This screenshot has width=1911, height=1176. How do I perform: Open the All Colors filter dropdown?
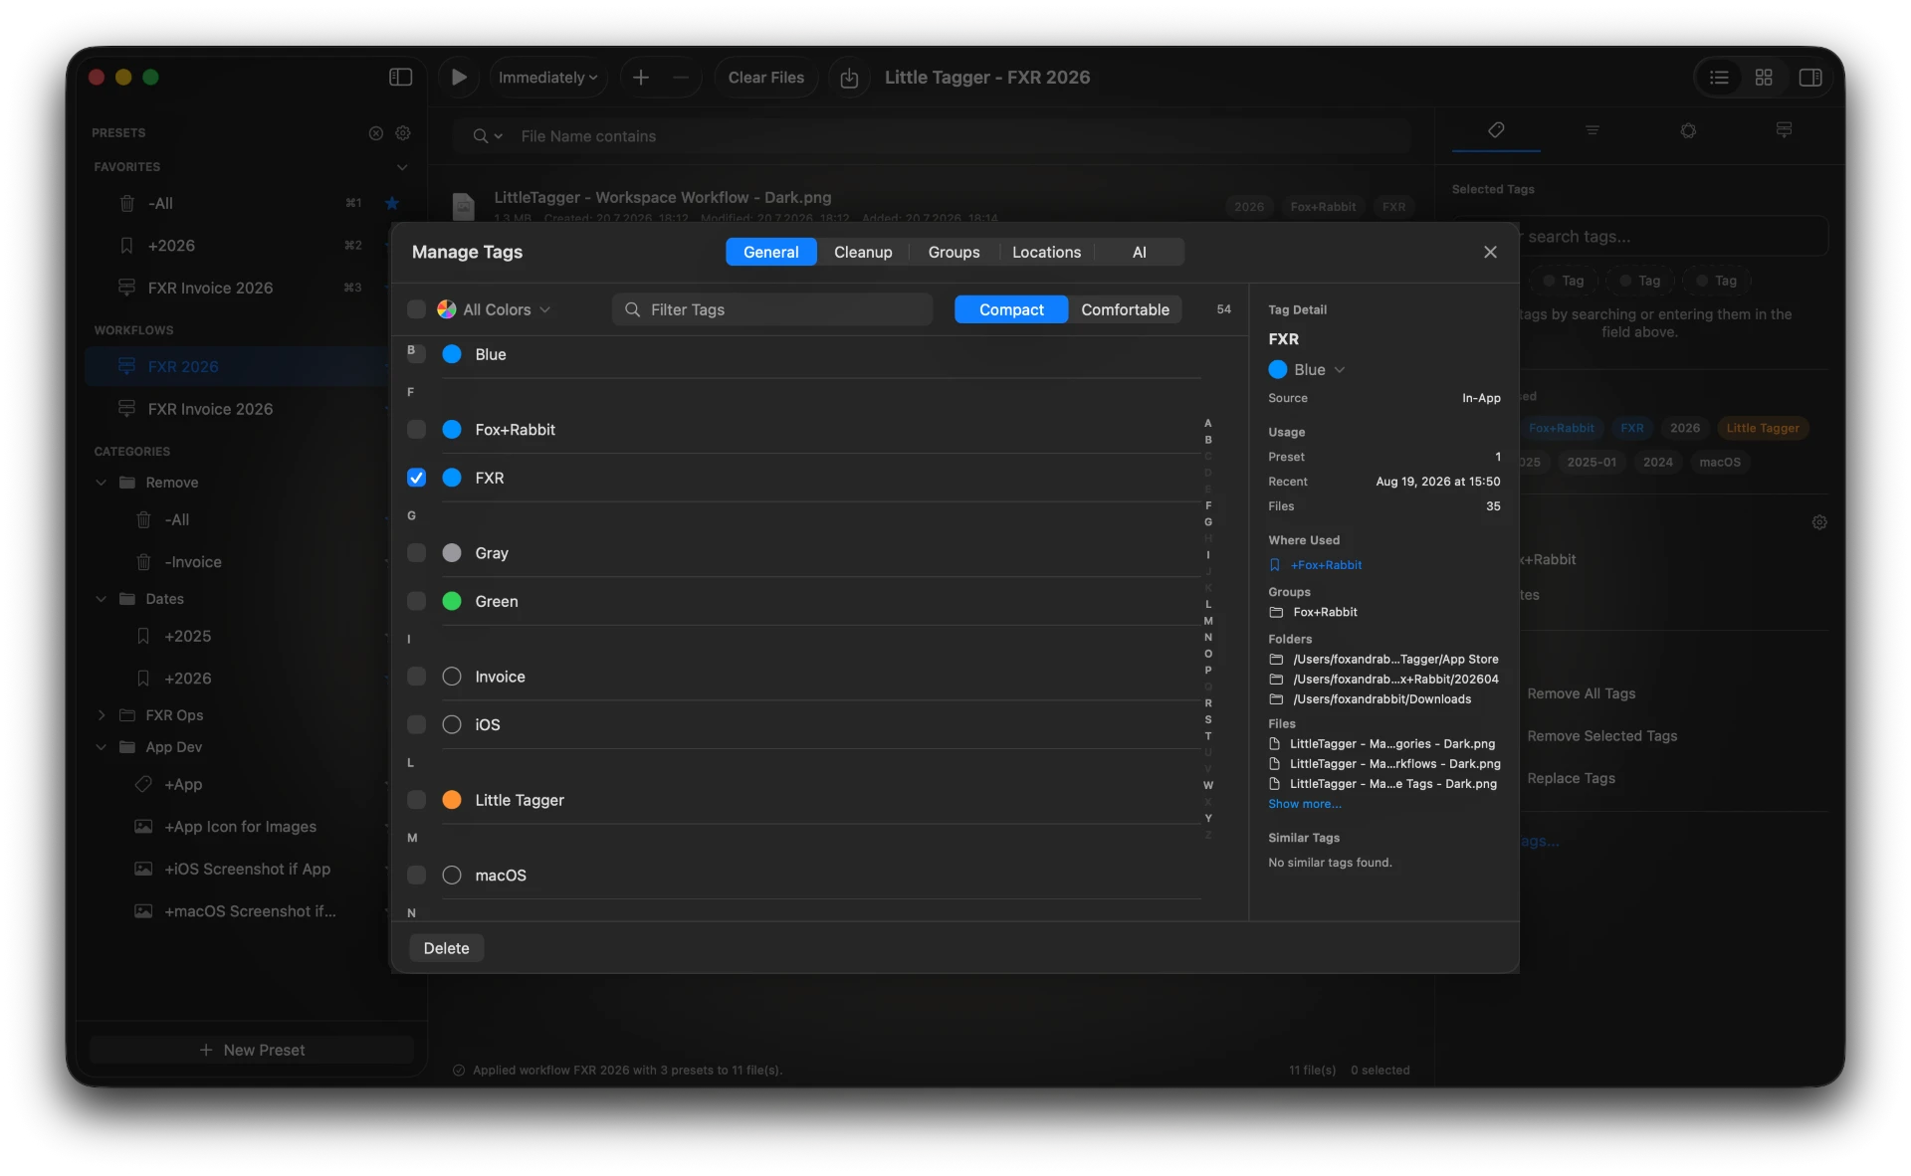[494, 309]
